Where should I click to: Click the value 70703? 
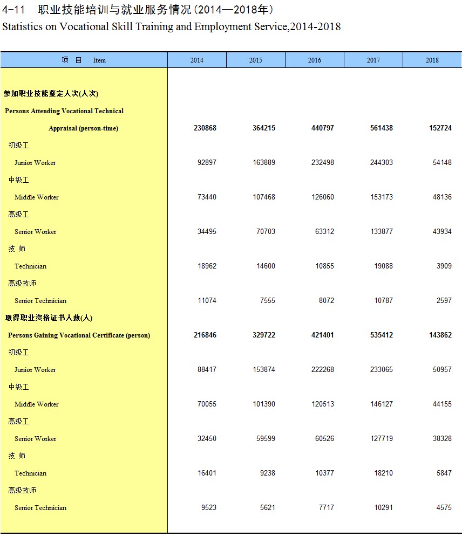point(266,231)
